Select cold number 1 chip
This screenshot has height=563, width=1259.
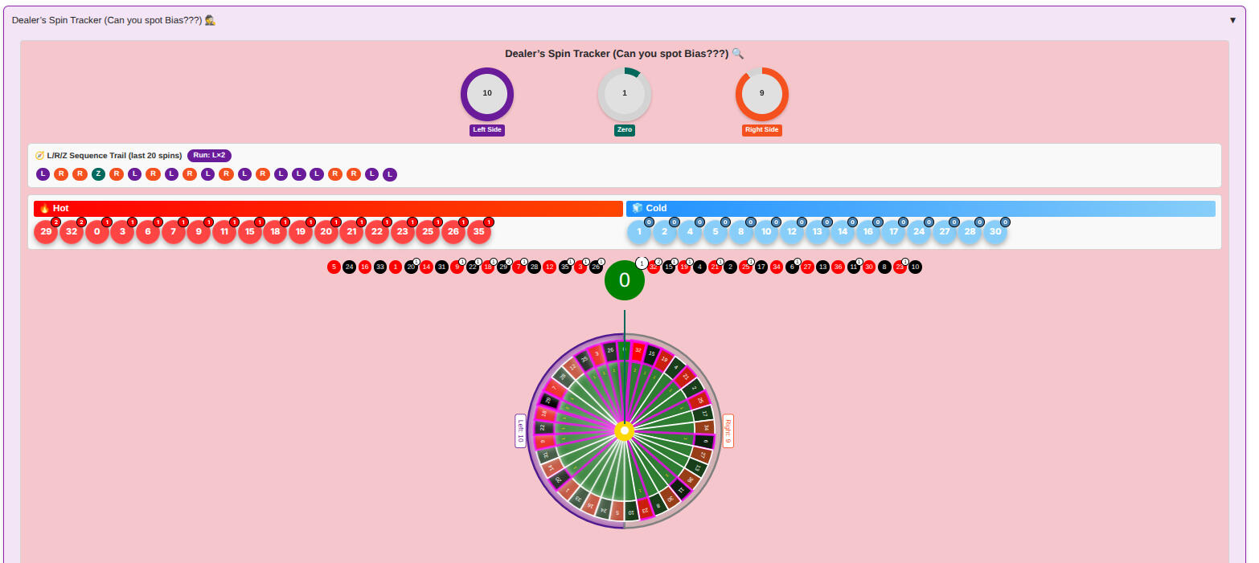point(639,232)
